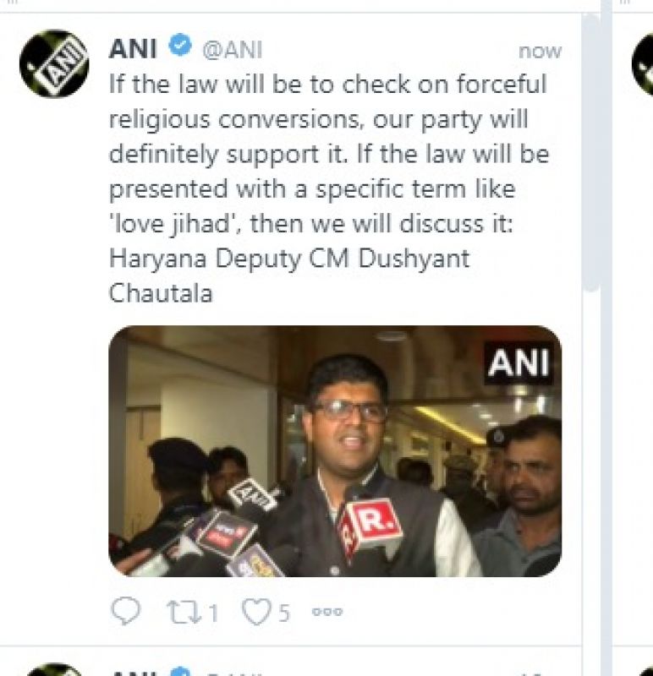Click the ANI watermark on the photo
The height and width of the screenshot is (676, 653).
[x=519, y=363]
